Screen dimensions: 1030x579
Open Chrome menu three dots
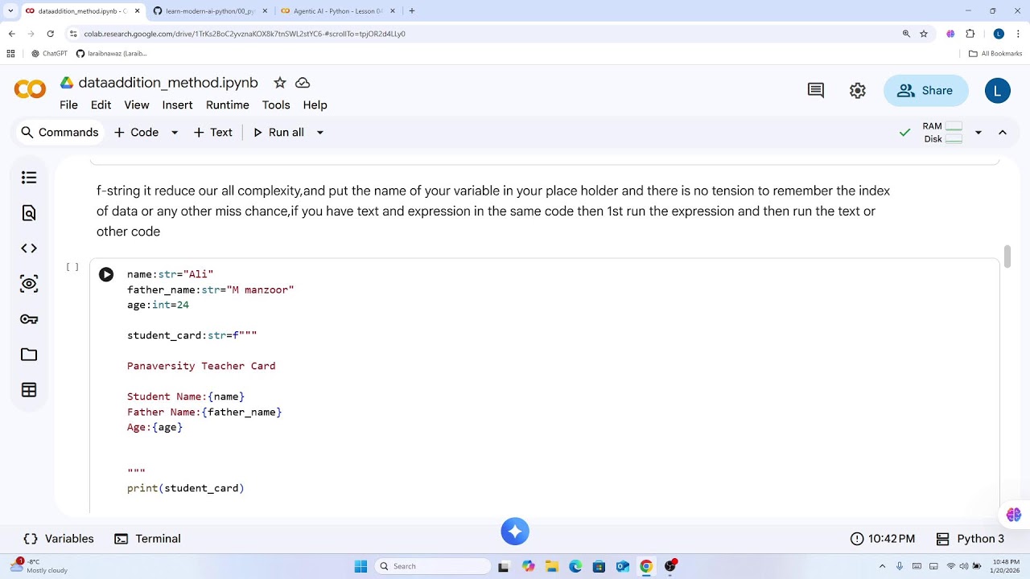pyautogui.click(x=1019, y=34)
